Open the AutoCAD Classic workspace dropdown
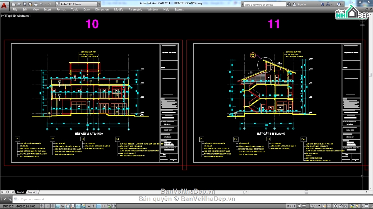373x209 pixels. tap(96, 4)
